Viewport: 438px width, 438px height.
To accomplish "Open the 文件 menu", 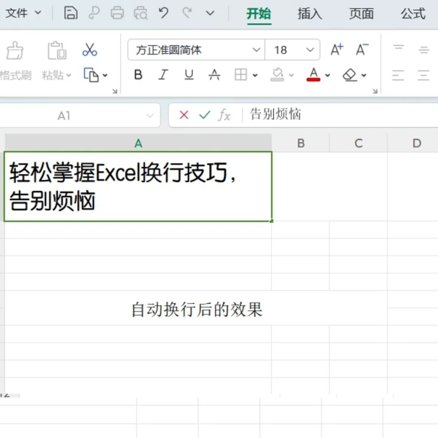I will [23, 13].
